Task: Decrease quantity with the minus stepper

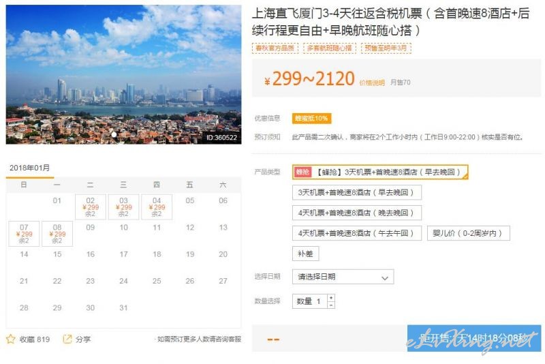Action: pyautogui.click(x=331, y=305)
